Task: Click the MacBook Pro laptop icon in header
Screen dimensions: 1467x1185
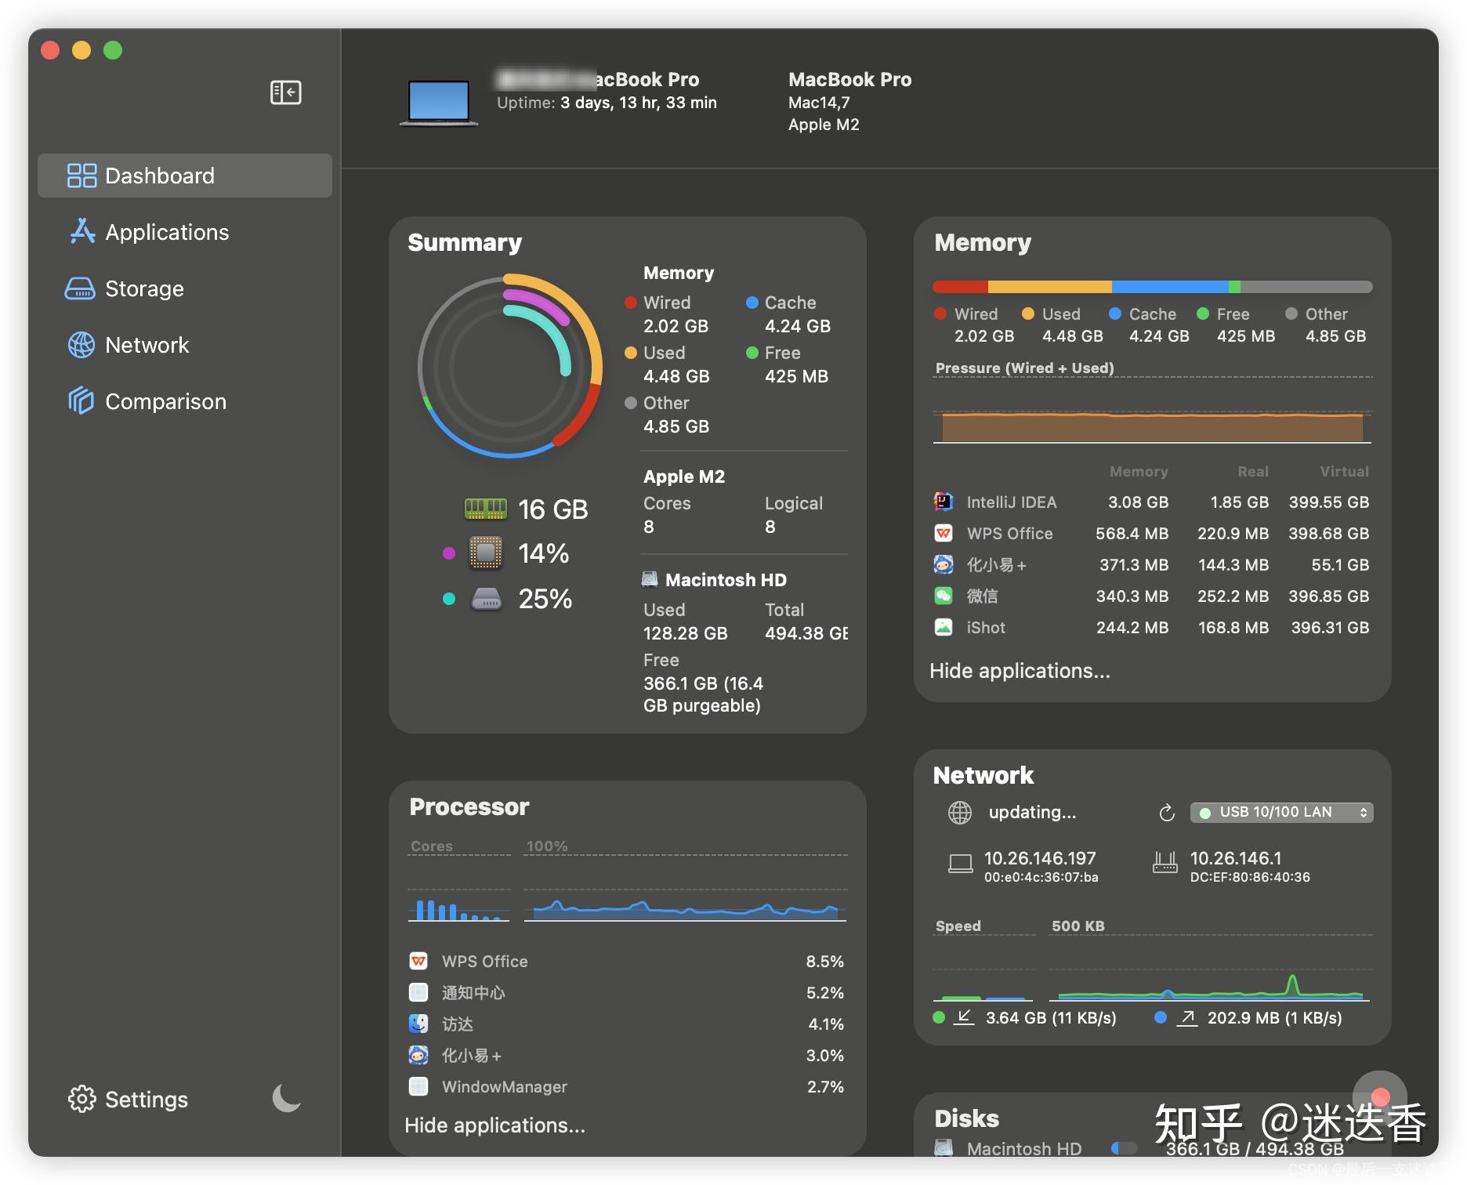Action: pos(437,100)
